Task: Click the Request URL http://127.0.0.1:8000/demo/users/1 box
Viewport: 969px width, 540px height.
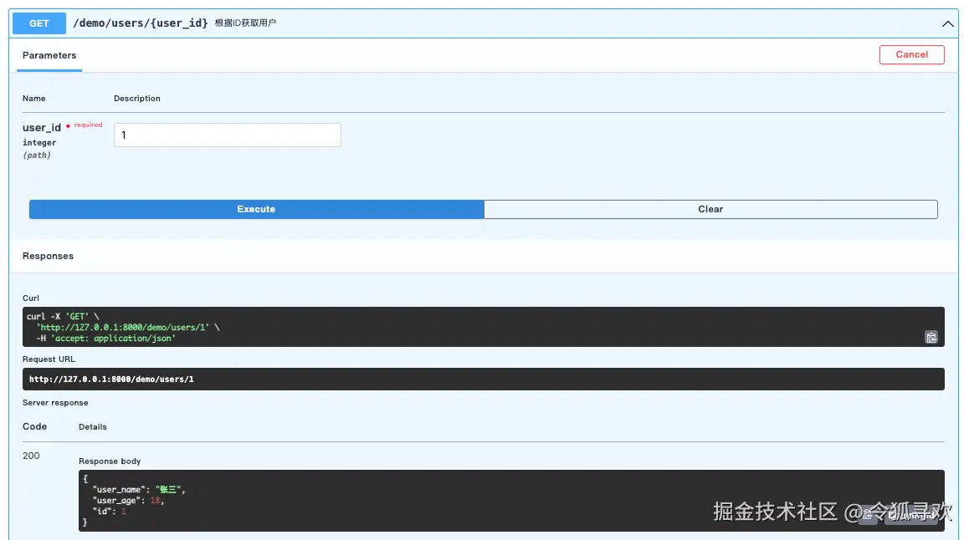Action: tap(484, 379)
